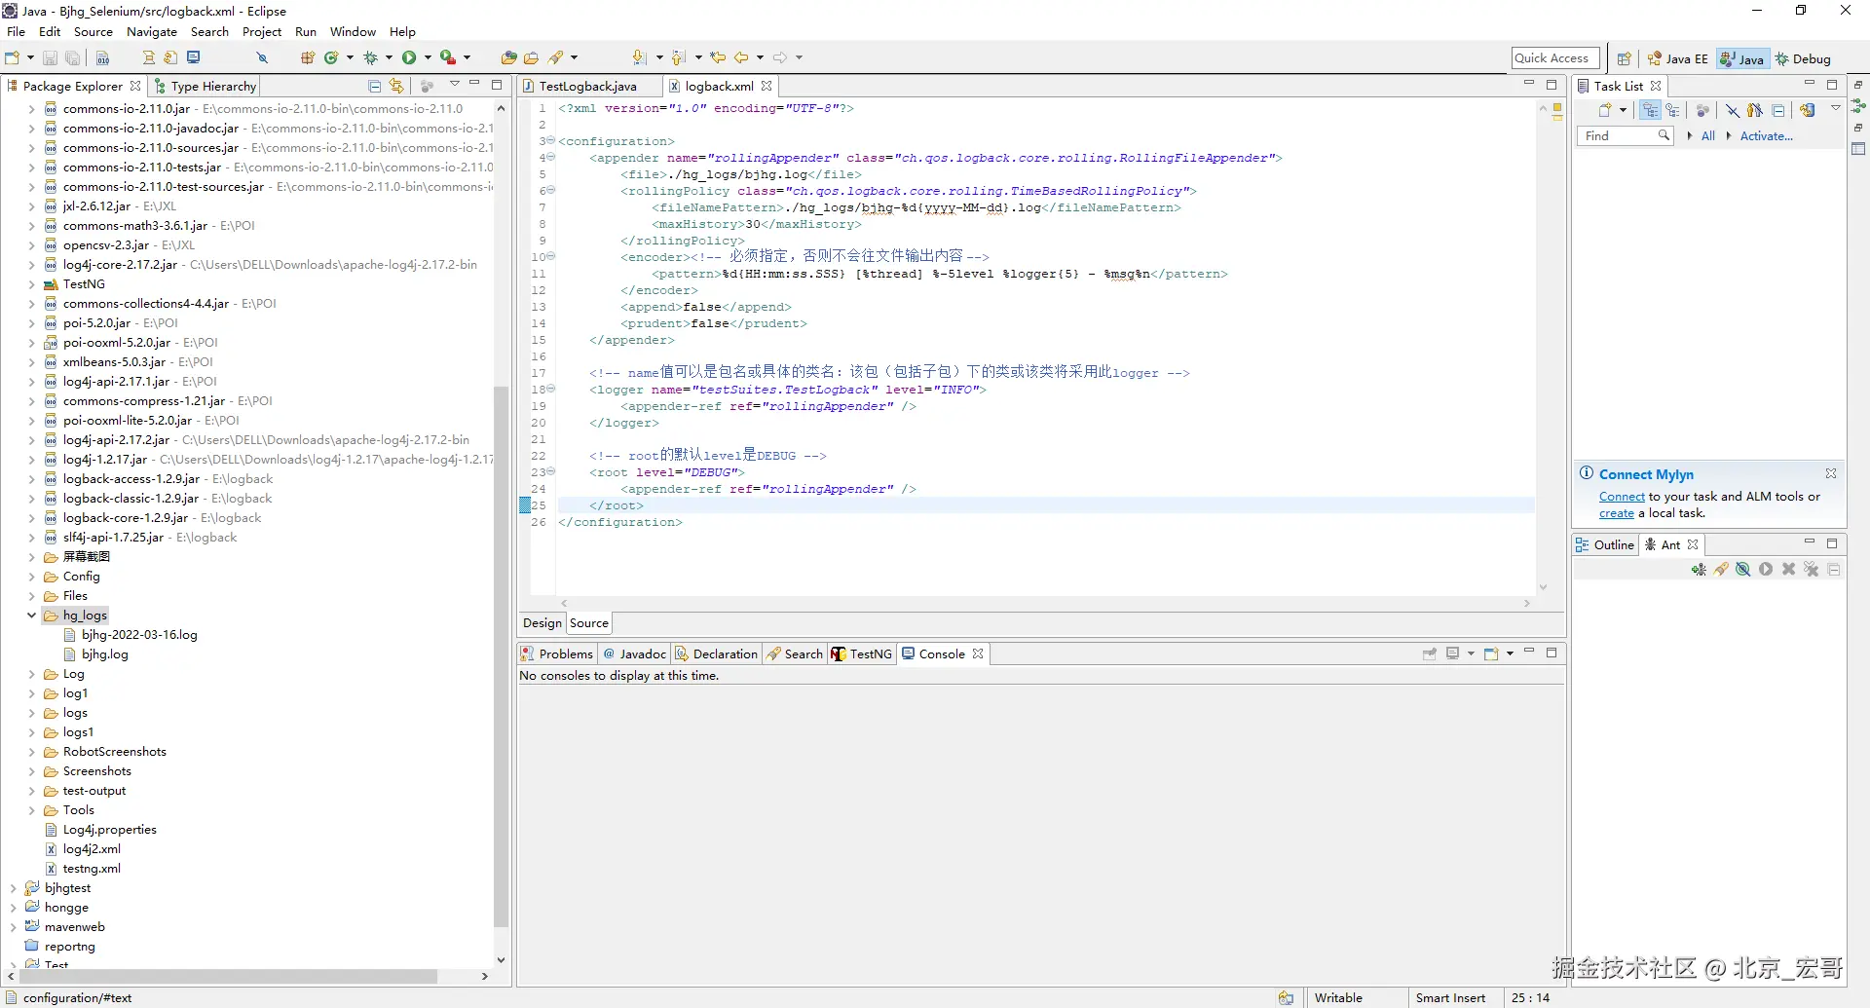Open the Navigate menu
The height and width of the screenshot is (1008, 1870).
(x=152, y=32)
